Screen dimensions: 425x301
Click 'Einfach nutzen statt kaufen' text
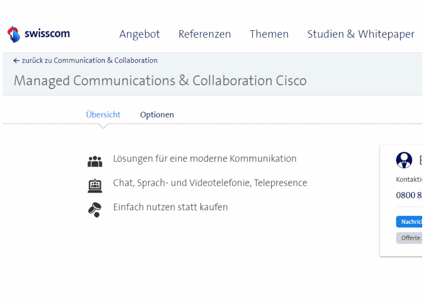(170, 207)
